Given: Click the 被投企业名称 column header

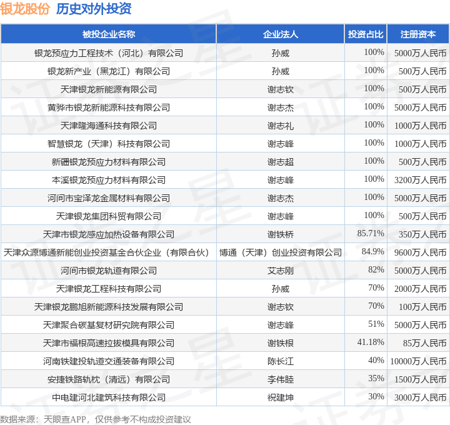Looking at the screenshot, I should (109, 34).
